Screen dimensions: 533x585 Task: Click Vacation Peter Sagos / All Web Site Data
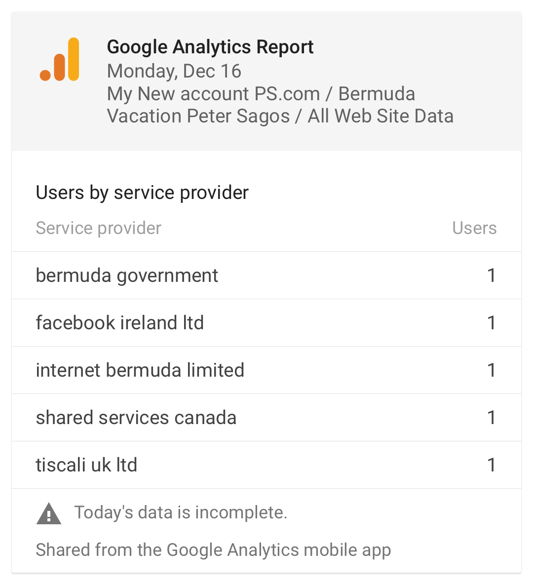280,116
